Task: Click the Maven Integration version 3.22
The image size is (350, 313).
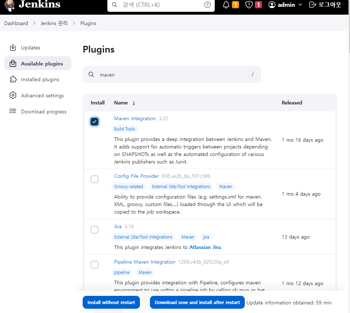Action: point(164,118)
